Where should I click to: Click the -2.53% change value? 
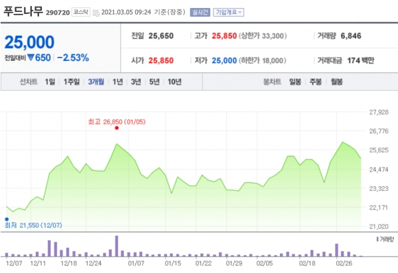click(73, 58)
